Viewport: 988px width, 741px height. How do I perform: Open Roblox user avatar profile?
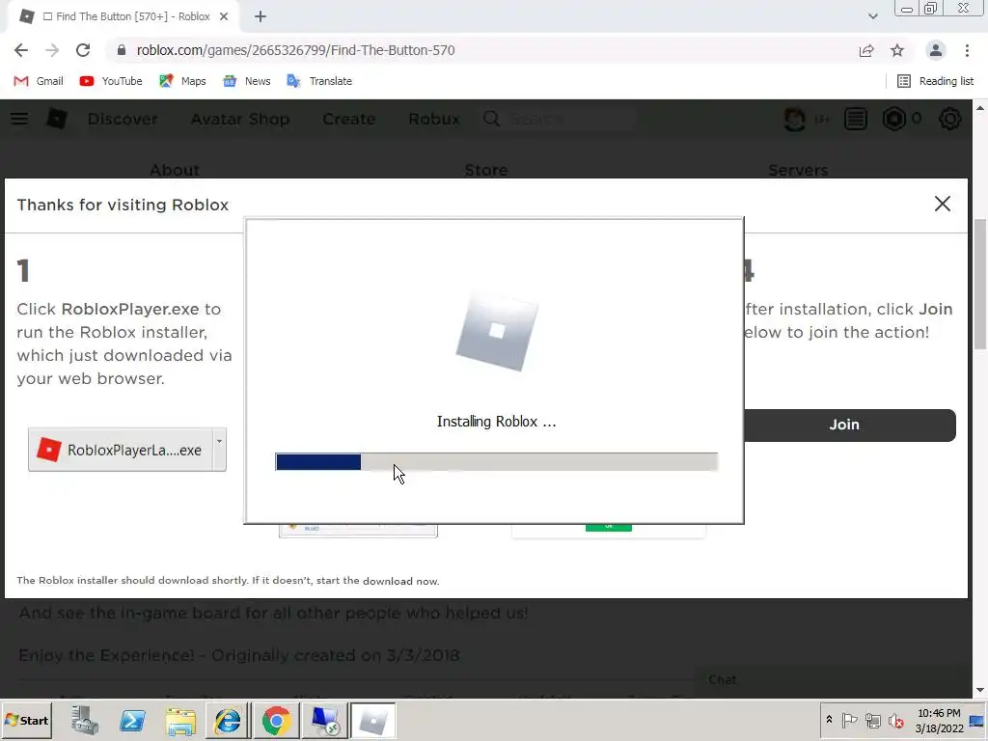(x=795, y=119)
